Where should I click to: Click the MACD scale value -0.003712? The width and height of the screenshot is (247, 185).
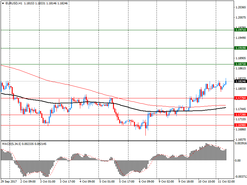(241, 177)
